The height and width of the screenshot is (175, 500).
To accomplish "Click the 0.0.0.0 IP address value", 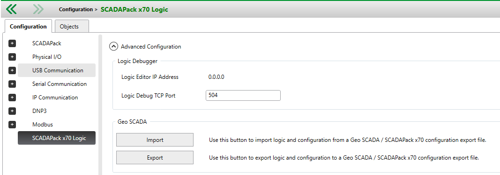I will coord(216,77).
